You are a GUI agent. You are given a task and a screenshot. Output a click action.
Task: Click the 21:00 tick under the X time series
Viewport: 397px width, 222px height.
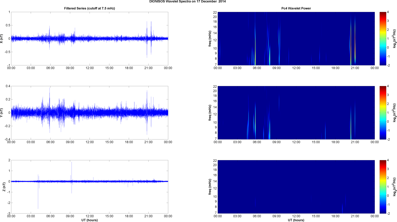(148, 68)
